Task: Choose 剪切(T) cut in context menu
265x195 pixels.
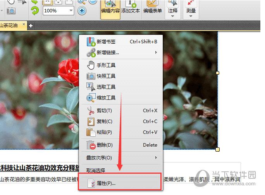Action: tap(121, 111)
